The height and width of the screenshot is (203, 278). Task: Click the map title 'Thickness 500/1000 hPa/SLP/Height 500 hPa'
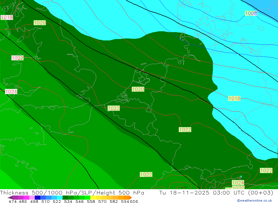[72, 192]
